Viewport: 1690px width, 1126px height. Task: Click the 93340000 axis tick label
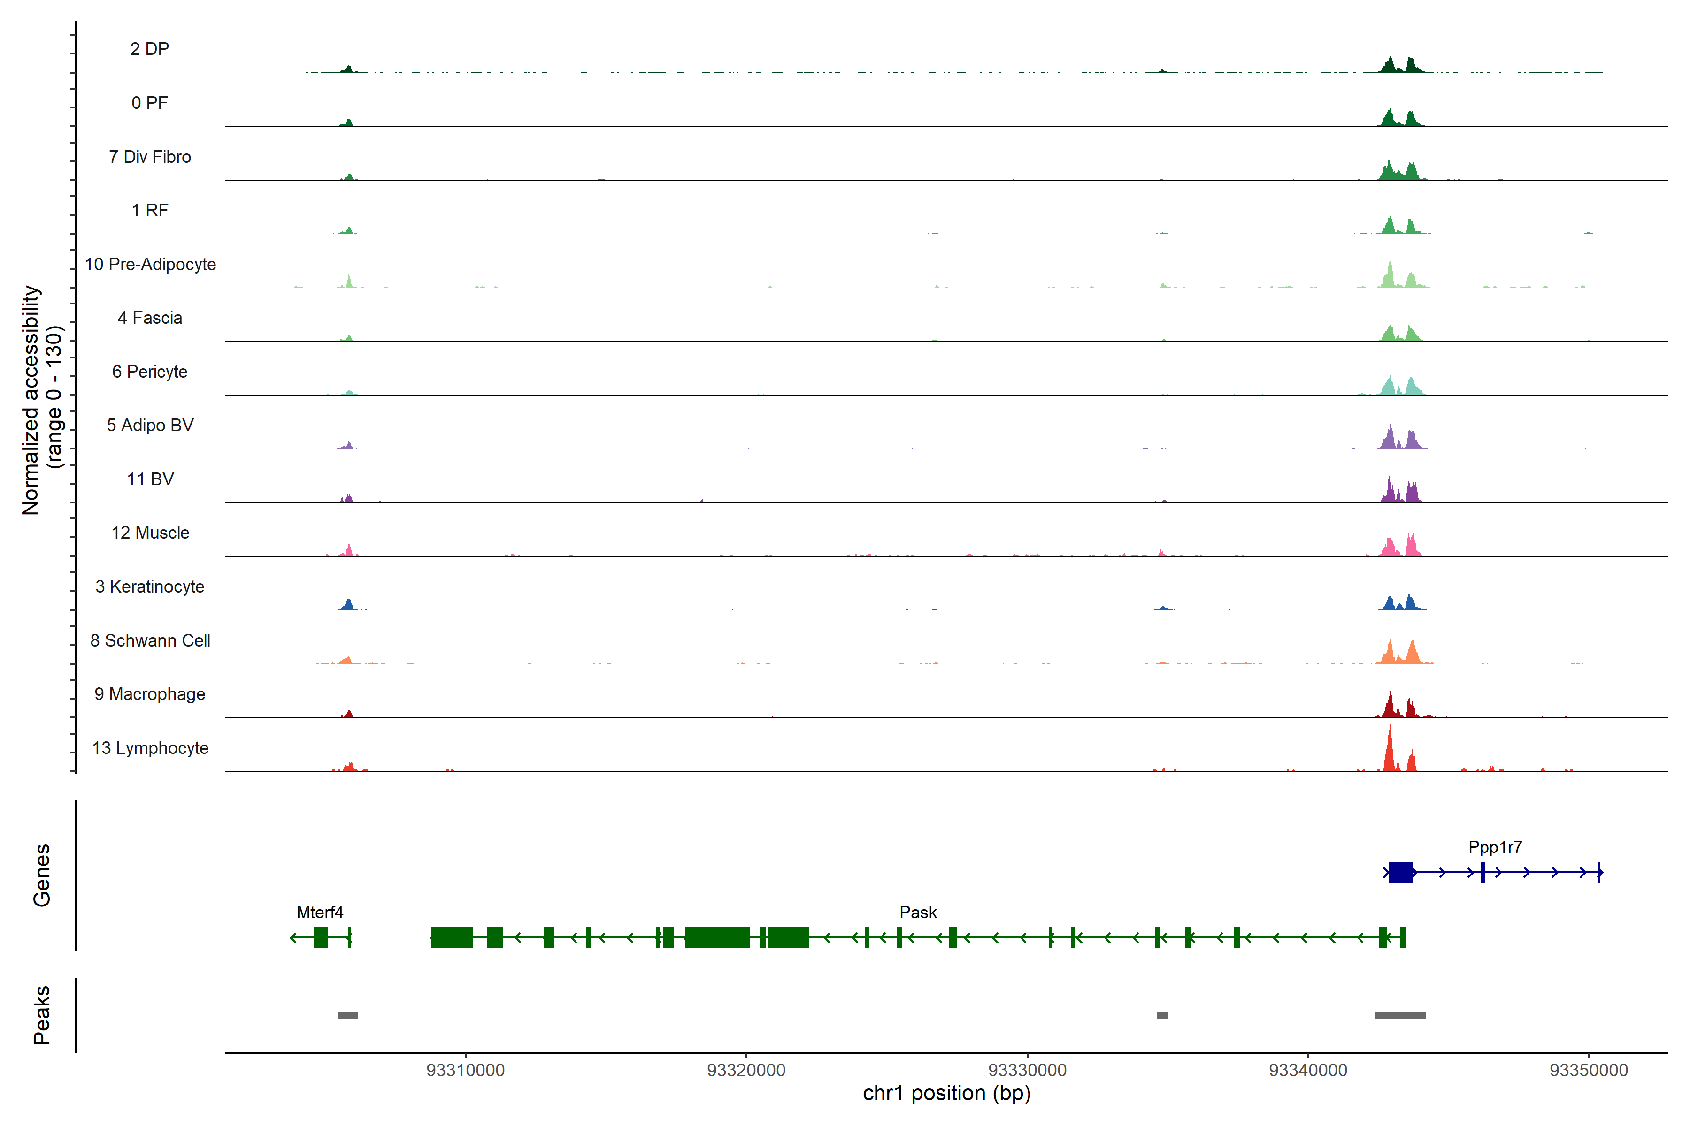pyautogui.click(x=1308, y=1070)
